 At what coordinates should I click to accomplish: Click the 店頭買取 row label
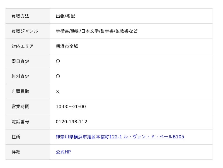click(x=20, y=92)
